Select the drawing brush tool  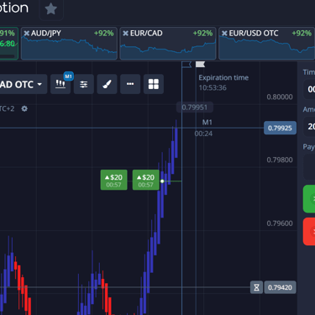pos(107,84)
